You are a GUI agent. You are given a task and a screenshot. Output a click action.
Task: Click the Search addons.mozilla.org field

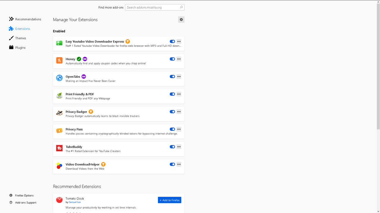coord(155,7)
